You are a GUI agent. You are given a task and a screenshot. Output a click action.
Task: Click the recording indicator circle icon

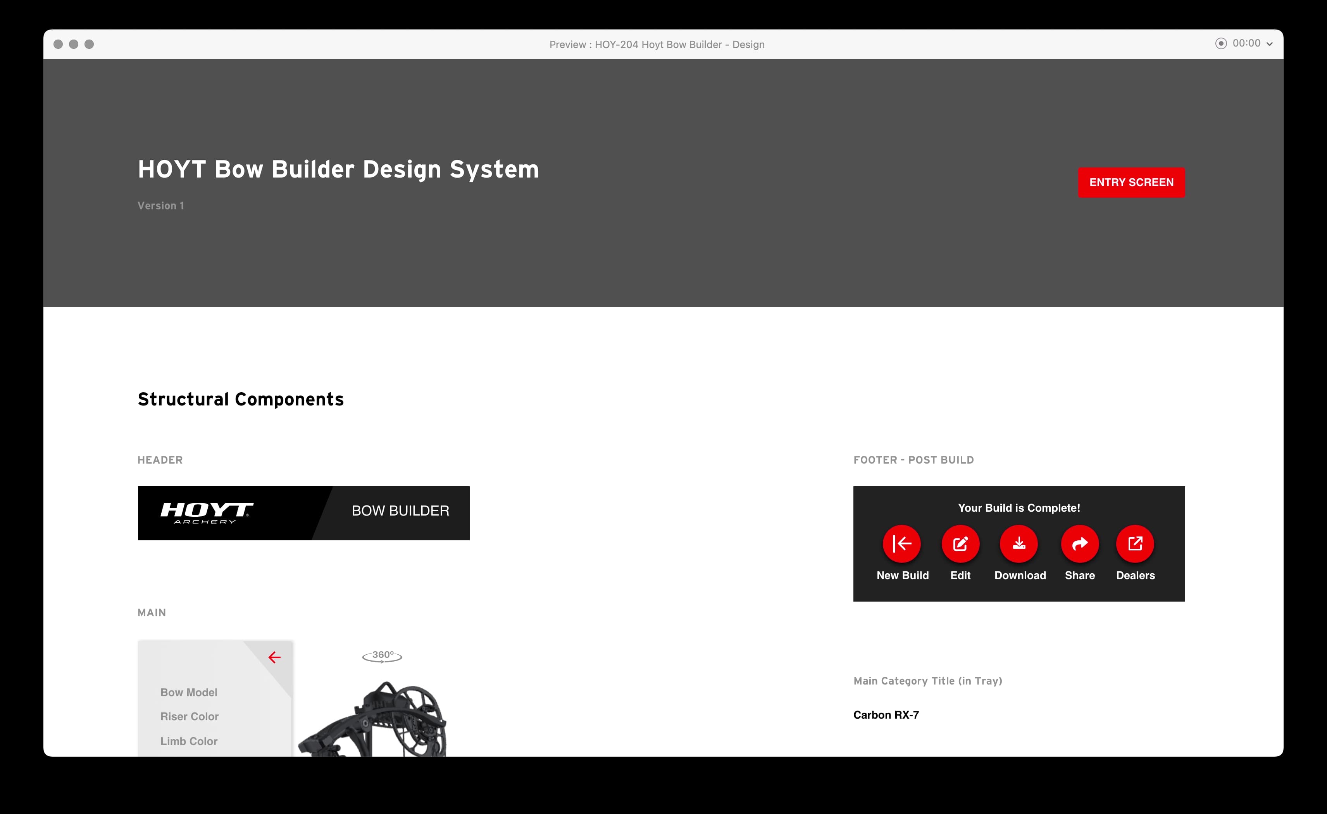point(1221,44)
